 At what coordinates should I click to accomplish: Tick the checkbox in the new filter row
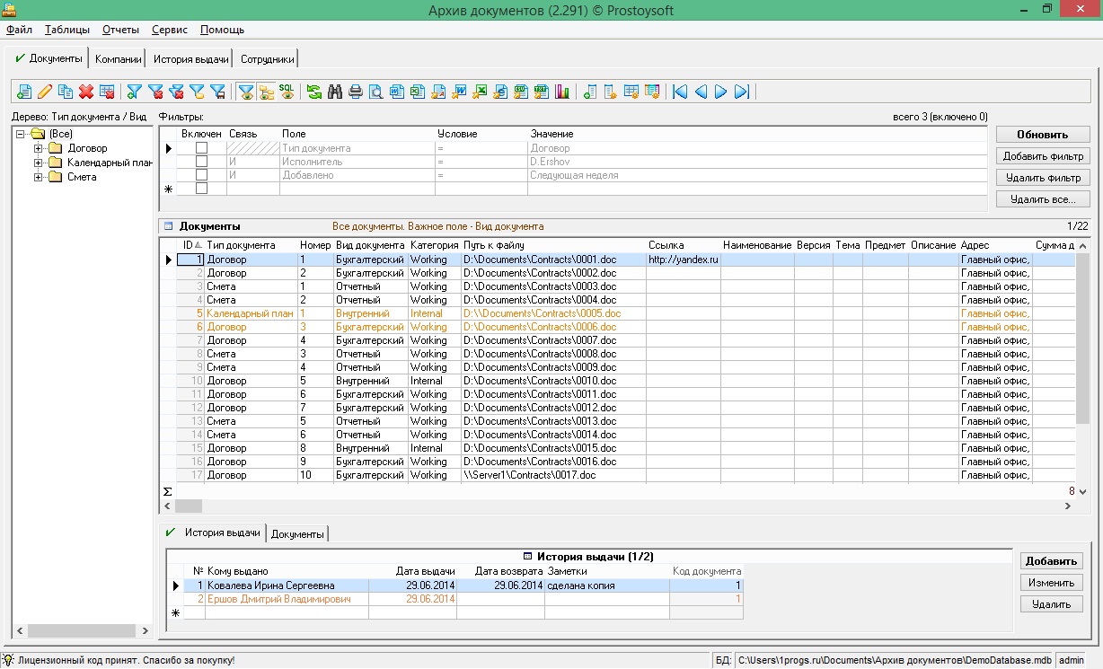201,189
